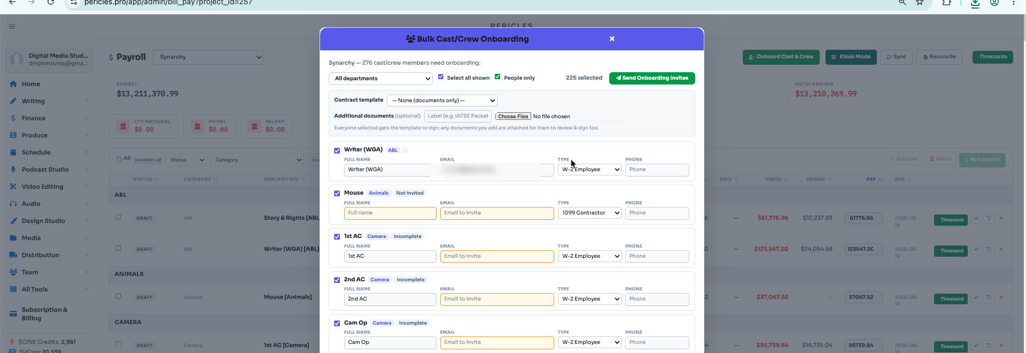Open the Contract template dropdown
This screenshot has height=353, width=1026.
[442, 101]
